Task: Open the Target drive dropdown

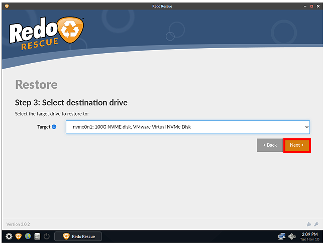Action: pos(188,127)
